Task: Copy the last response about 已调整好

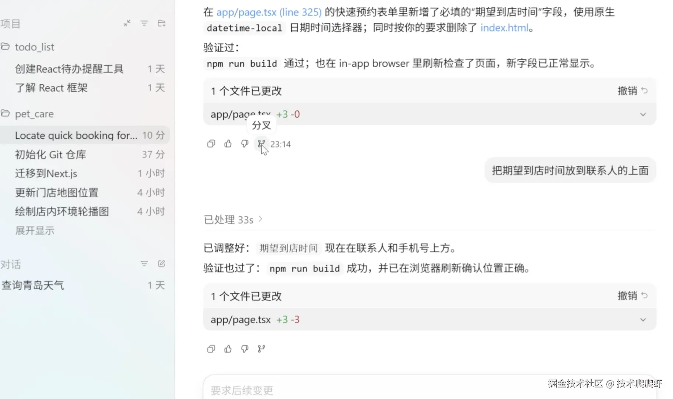Action: pos(211,349)
